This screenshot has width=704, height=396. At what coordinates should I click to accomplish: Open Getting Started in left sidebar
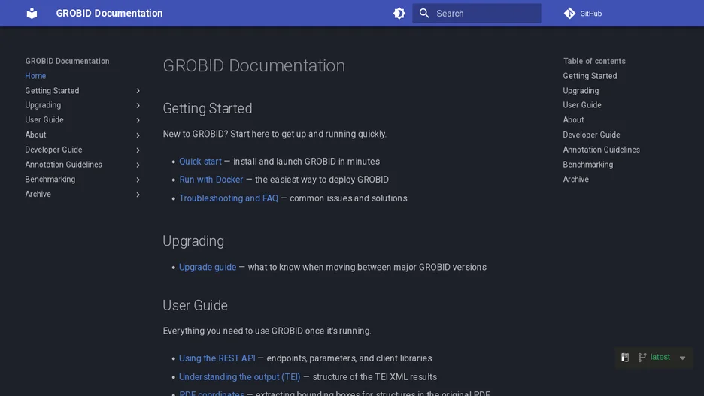(52, 91)
